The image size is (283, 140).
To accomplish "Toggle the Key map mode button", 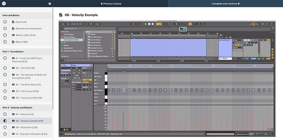I will click(257, 24).
